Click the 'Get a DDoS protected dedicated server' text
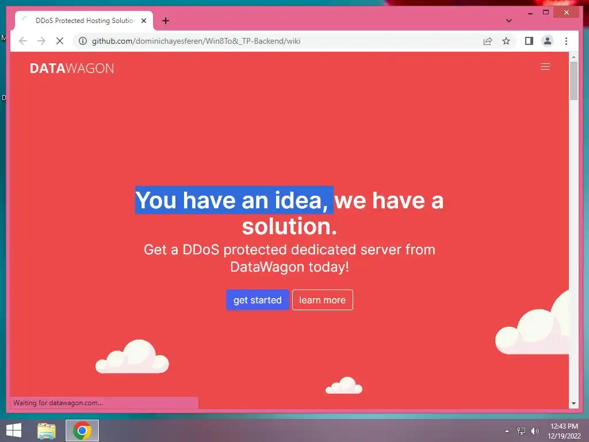 tap(290, 258)
